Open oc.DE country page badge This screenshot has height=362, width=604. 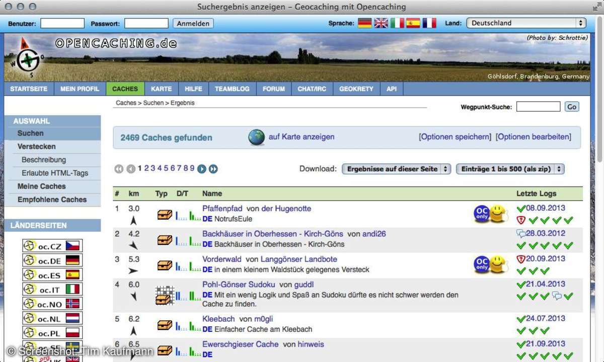[x=52, y=260]
